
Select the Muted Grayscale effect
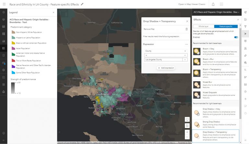click(216, 95)
